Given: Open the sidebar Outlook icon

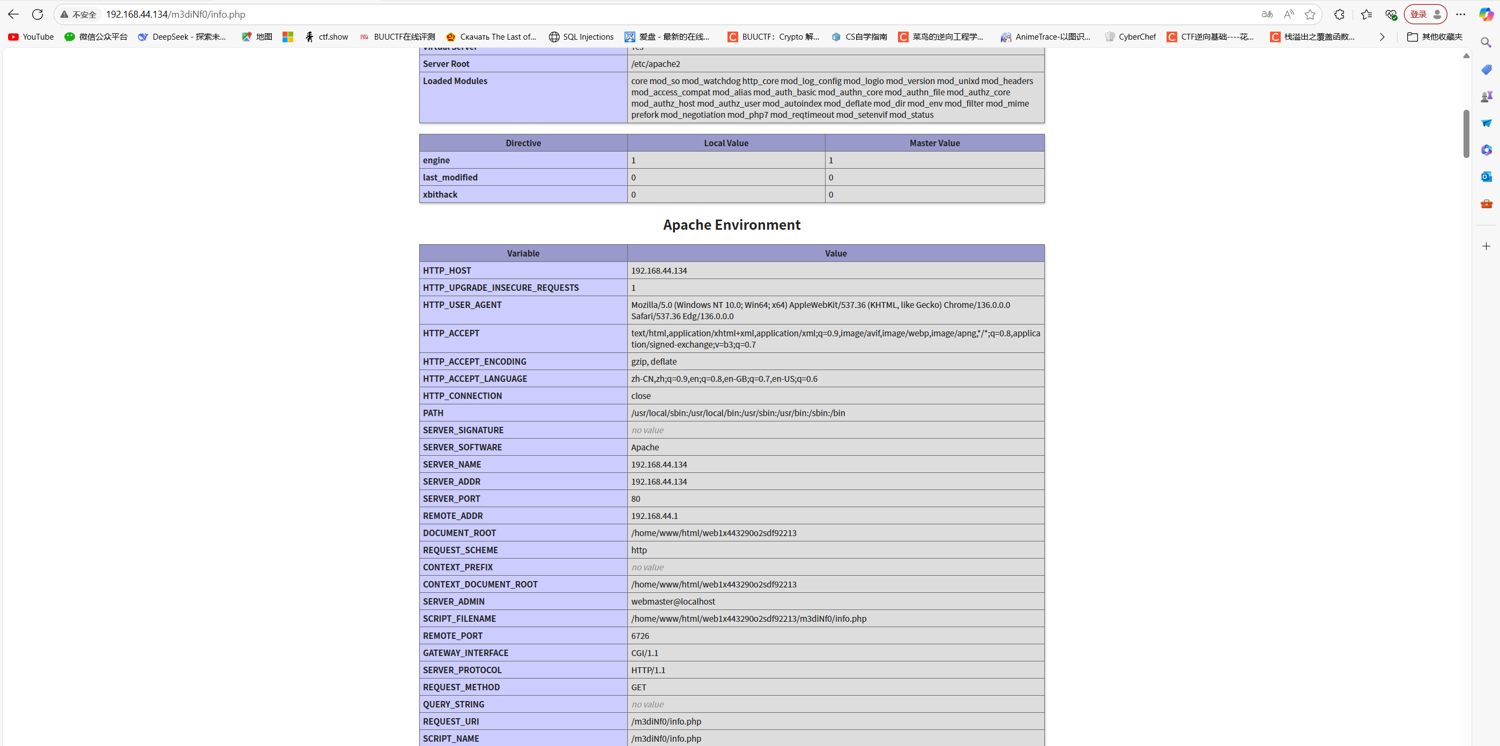Looking at the screenshot, I should pyautogui.click(x=1486, y=176).
